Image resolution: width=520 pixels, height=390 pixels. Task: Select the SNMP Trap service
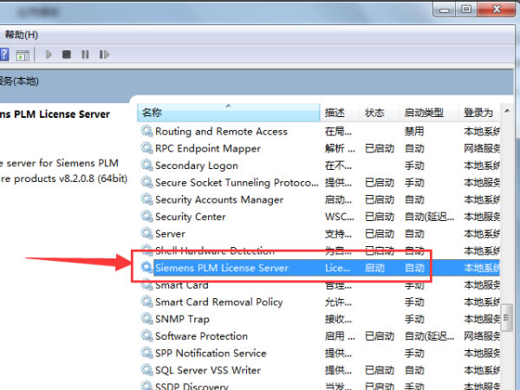pyautogui.click(x=319, y=319)
